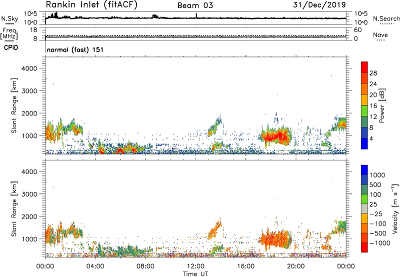Click the "60" tick on Nave axis

[x=357, y=30]
